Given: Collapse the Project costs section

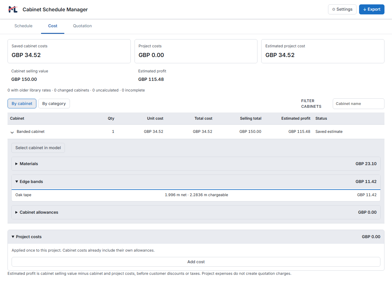Looking at the screenshot, I should pyautogui.click(x=196, y=237).
